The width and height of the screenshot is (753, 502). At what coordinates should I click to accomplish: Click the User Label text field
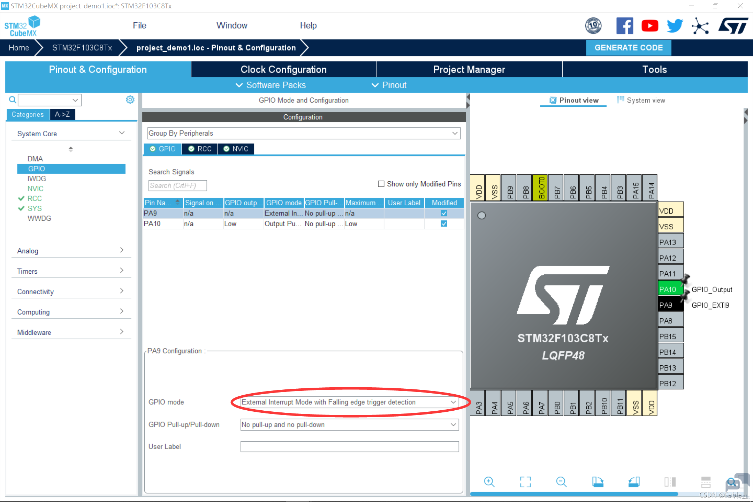tap(349, 447)
